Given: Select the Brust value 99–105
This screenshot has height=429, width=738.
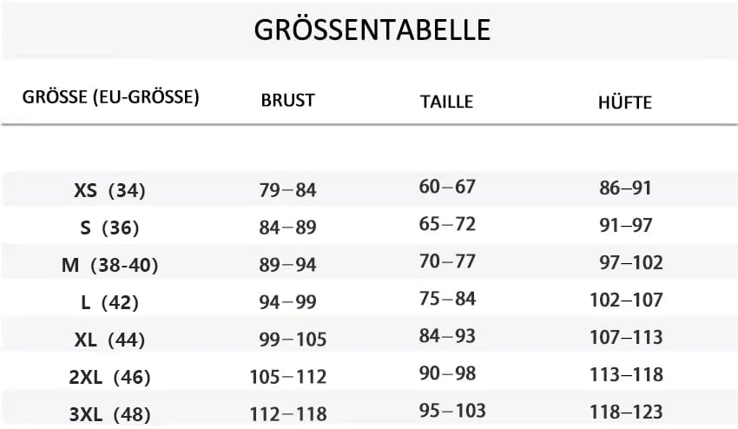Looking at the screenshot, I should click(293, 340).
